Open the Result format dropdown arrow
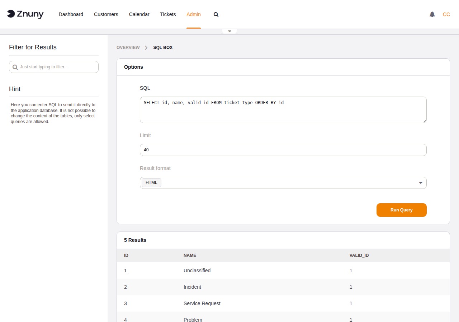The image size is (459, 322). pos(421,183)
